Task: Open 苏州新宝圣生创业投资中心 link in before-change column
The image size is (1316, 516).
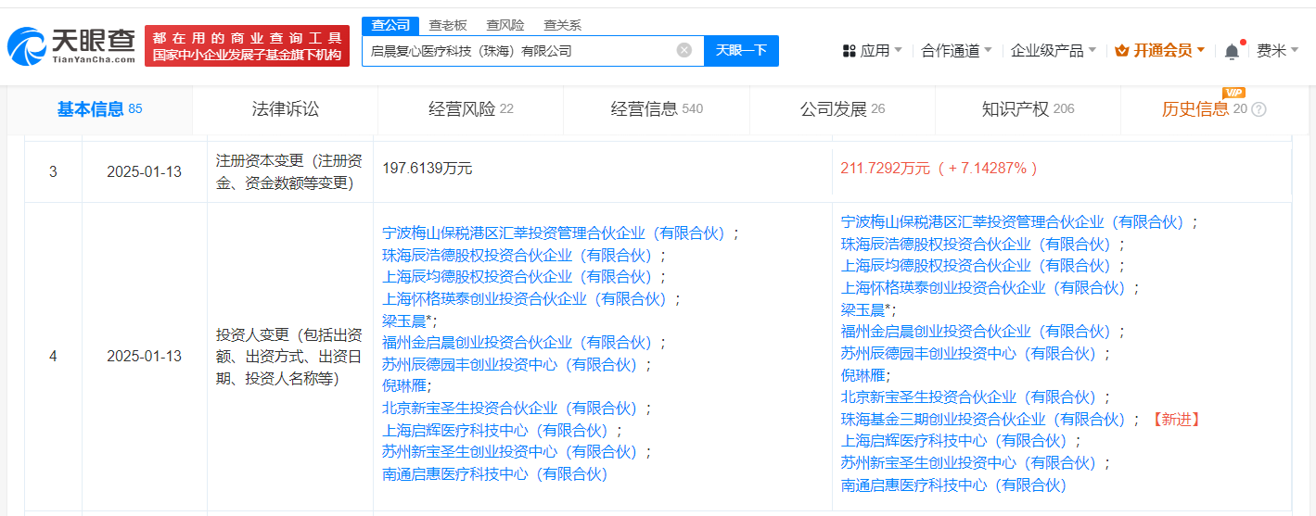Action: tap(512, 452)
